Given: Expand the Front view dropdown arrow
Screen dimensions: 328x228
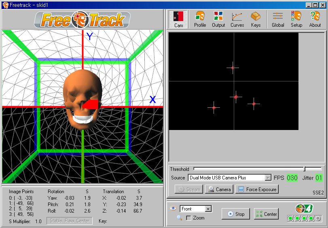Looking at the screenshot, I should tap(208, 209).
